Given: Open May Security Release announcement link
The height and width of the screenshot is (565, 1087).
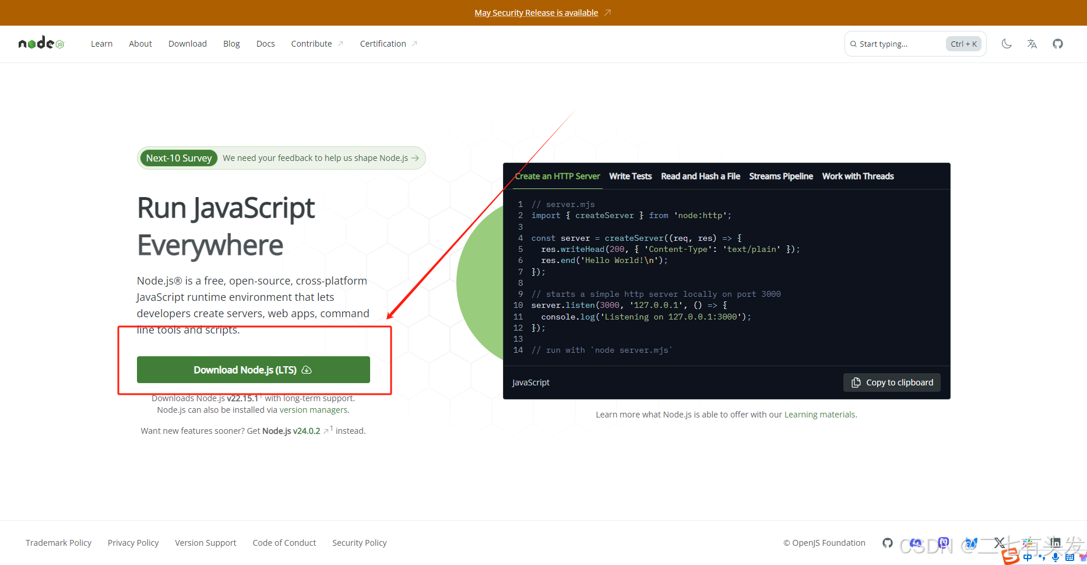Looking at the screenshot, I should tap(536, 13).
